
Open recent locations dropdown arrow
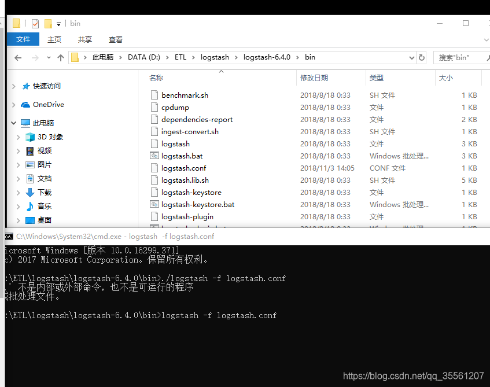point(49,58)
